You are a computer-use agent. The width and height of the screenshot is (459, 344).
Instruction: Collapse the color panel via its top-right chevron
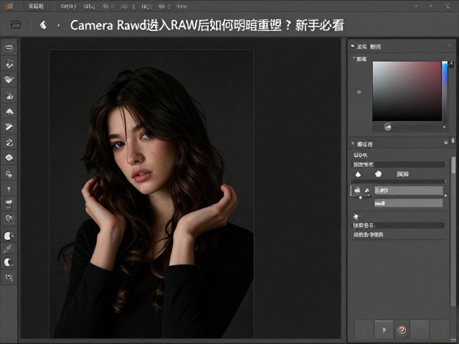pos(450,46)
